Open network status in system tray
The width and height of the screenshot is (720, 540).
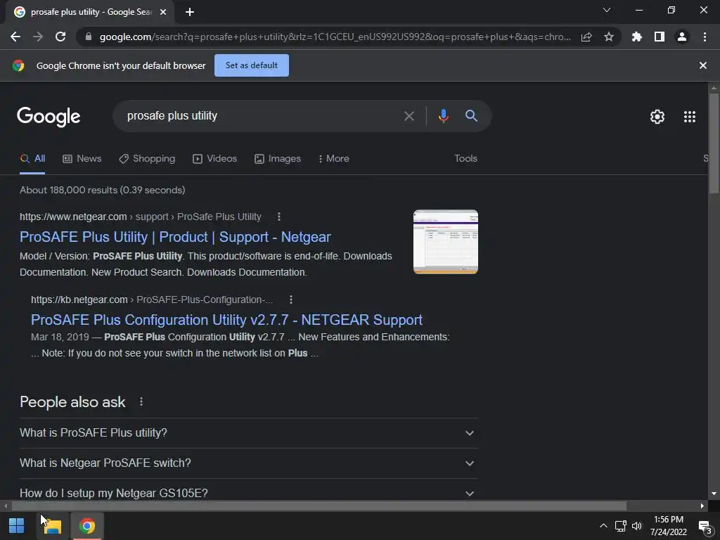point(621,526)
